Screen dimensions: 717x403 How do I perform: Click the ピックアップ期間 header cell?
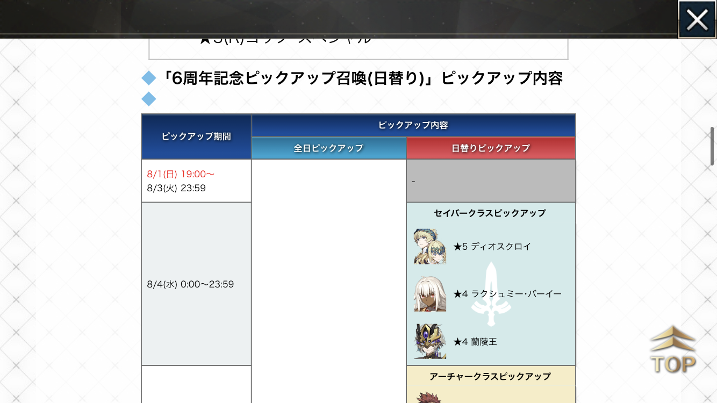coord(196,136)
